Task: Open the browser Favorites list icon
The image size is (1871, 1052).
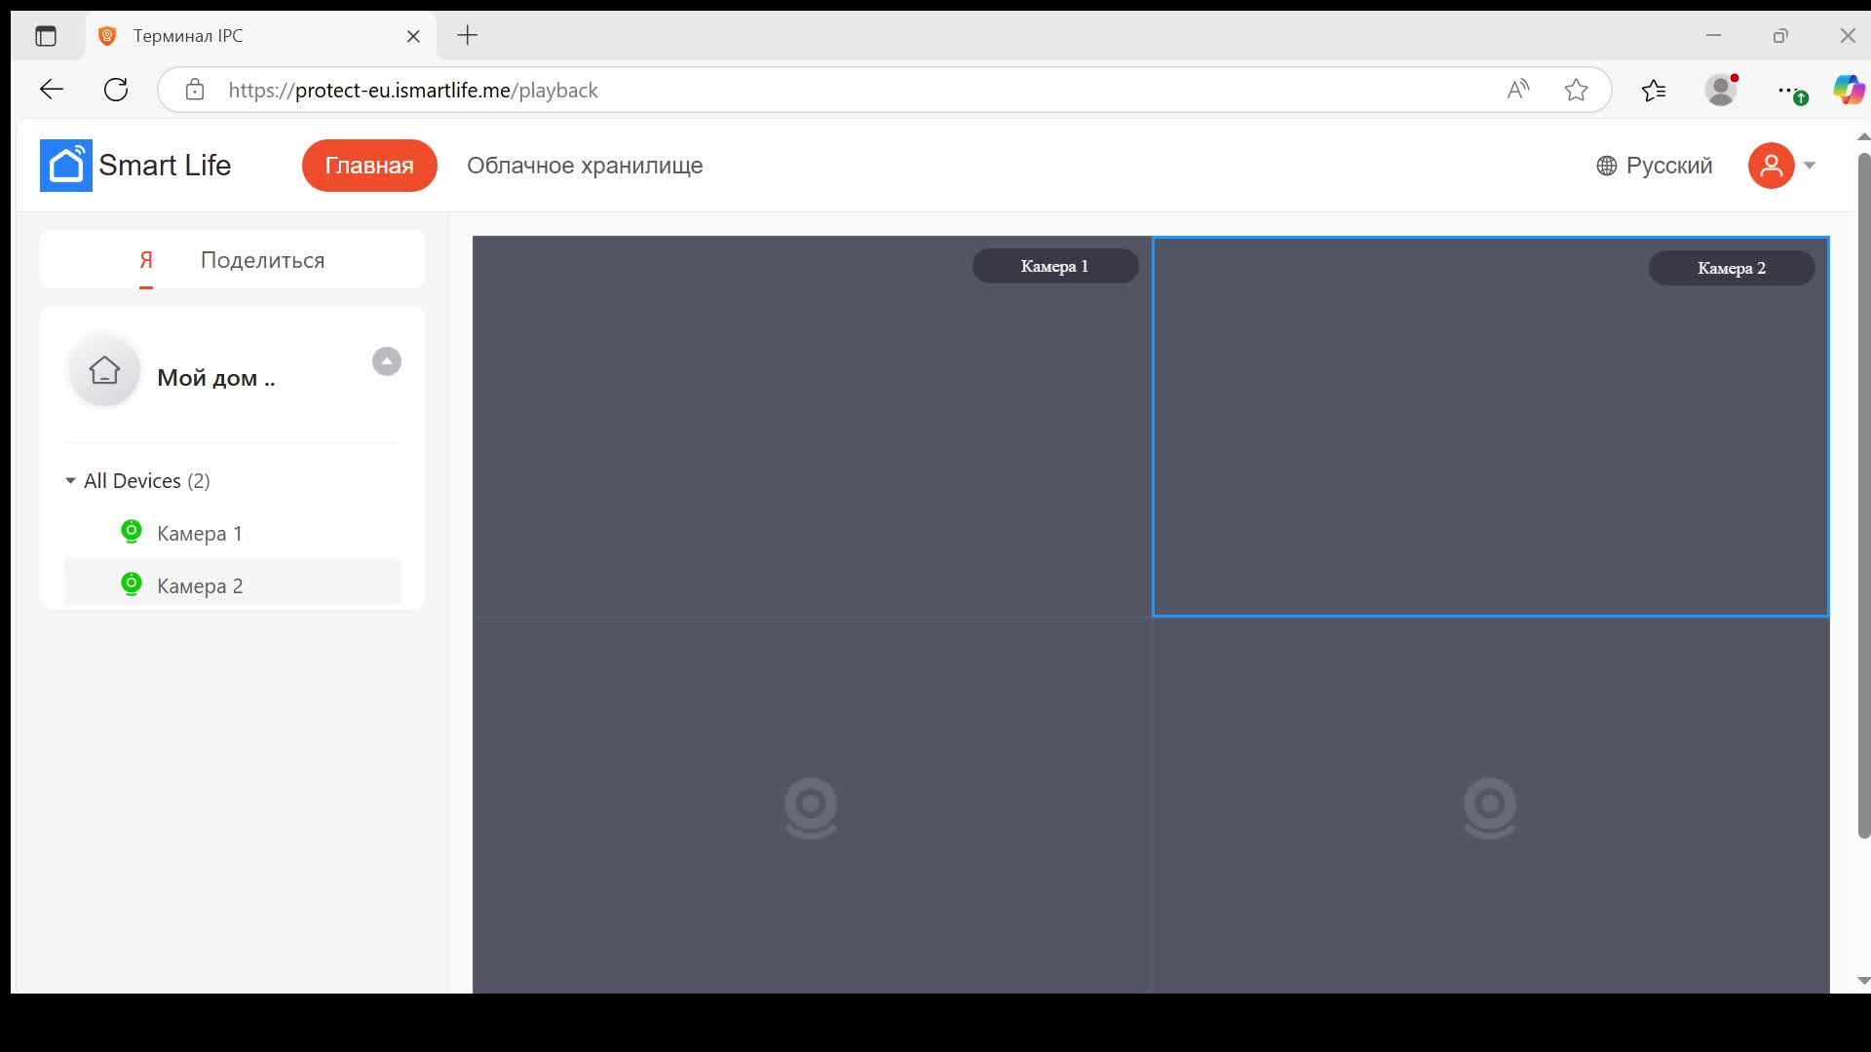Action: point(1654,90)
